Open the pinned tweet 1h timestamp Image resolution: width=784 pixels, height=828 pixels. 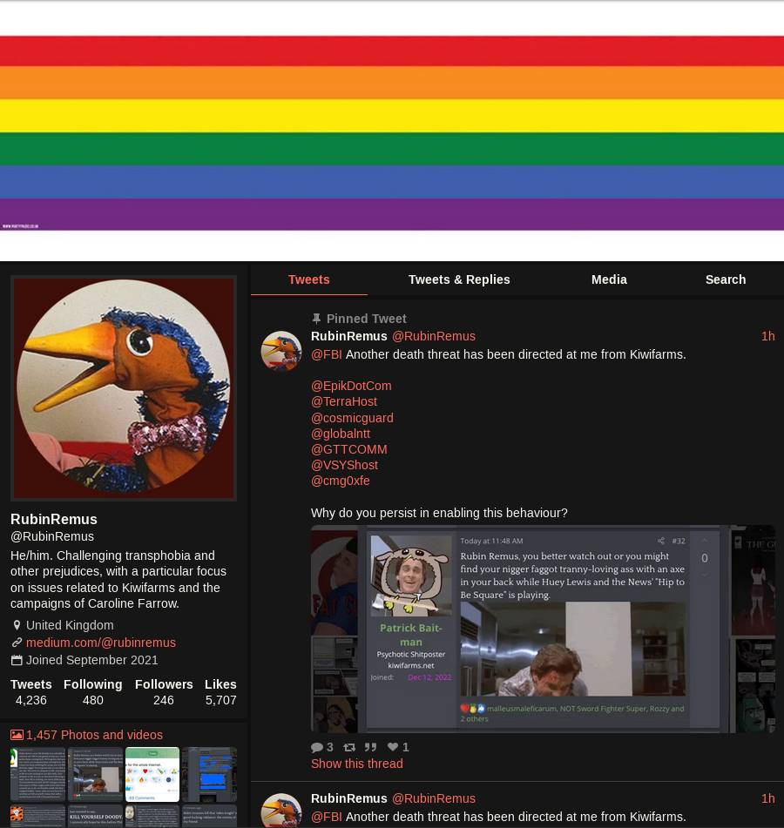767,336
